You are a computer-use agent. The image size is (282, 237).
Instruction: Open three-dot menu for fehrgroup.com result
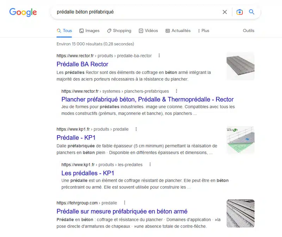(x=124, y=203)
